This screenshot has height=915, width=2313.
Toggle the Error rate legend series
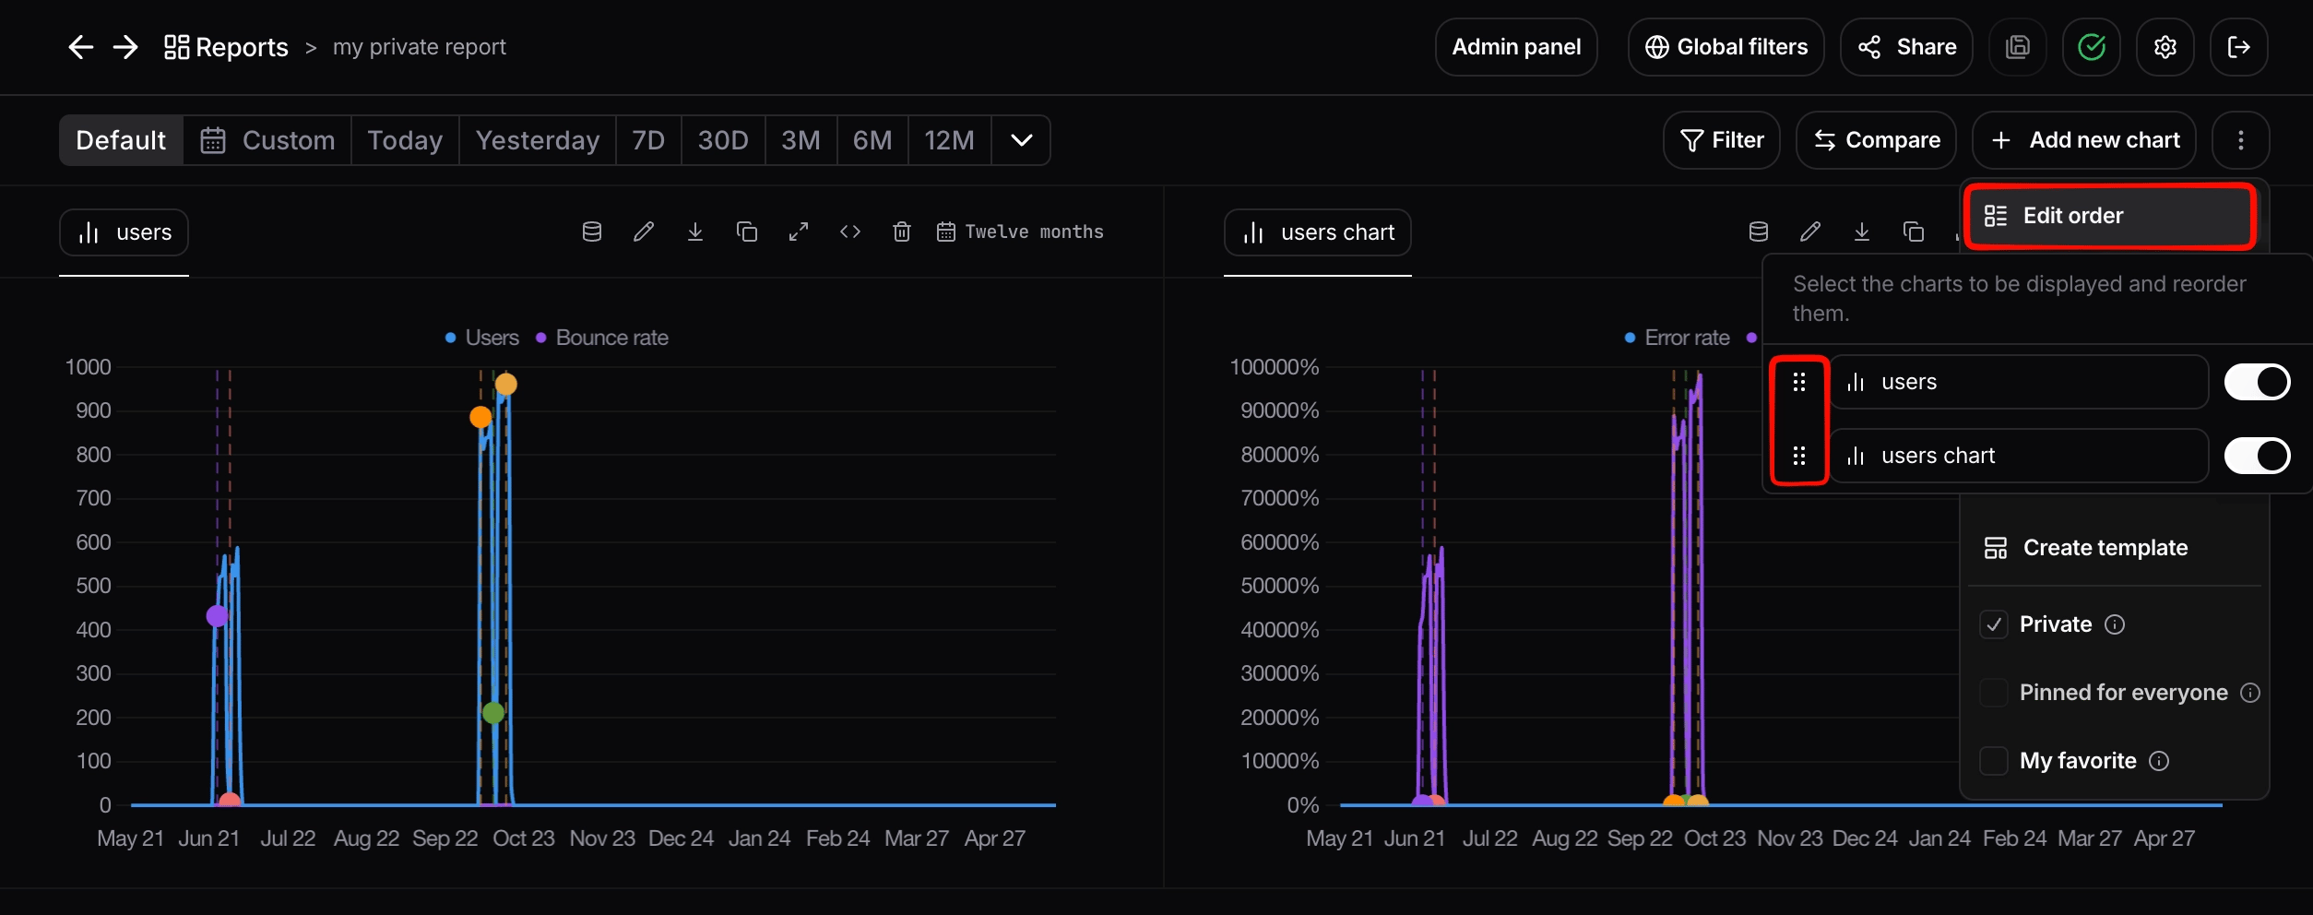pos(1677,338)
